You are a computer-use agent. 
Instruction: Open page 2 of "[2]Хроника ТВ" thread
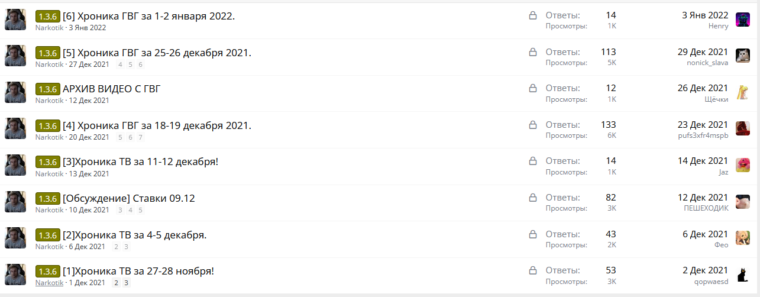[116, 247]
